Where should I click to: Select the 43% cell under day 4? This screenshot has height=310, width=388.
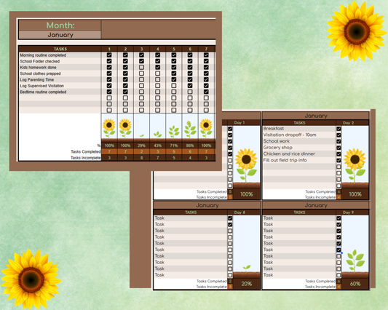[158, 146]
